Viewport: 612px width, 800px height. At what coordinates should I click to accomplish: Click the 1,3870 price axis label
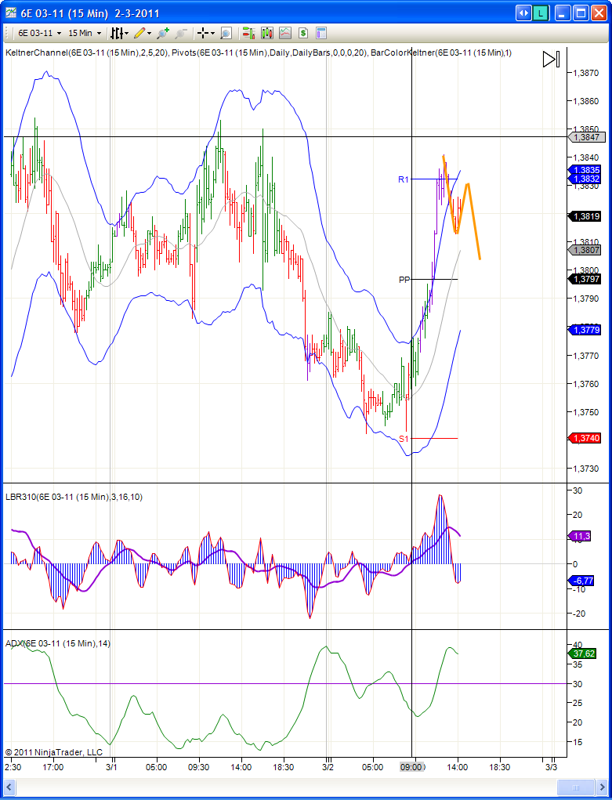(585, 73)
